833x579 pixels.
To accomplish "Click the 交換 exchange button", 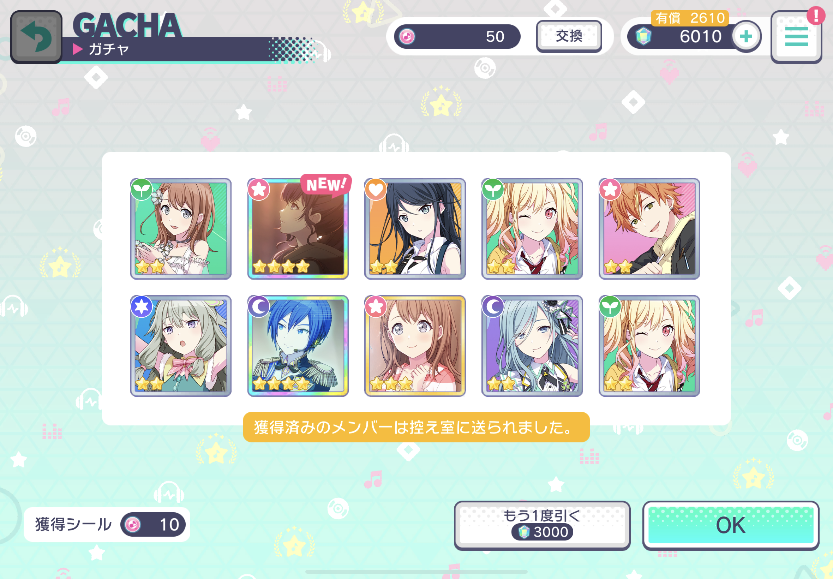I will coord(569,36).
